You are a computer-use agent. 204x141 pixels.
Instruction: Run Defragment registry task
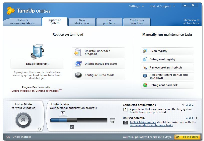pos(167,59)
